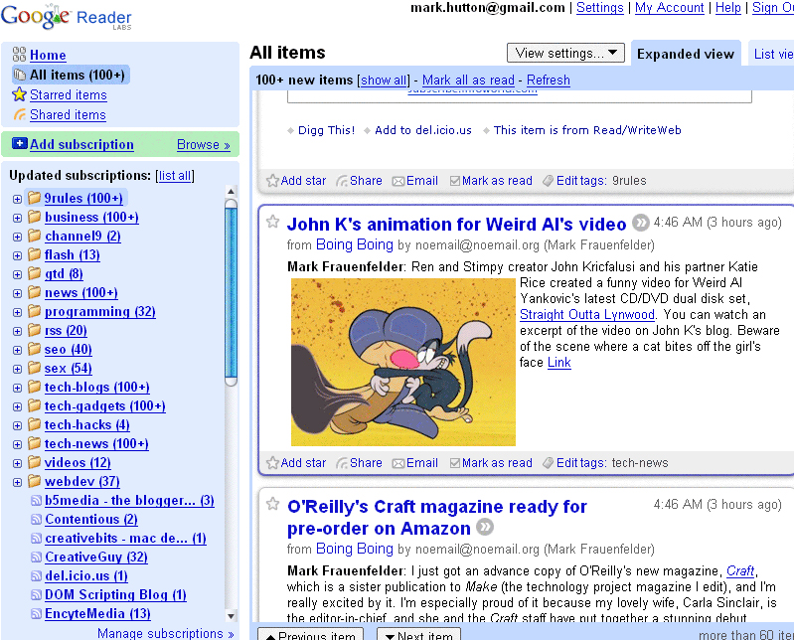Expand the news folder
794x640 pixels.
17,294
